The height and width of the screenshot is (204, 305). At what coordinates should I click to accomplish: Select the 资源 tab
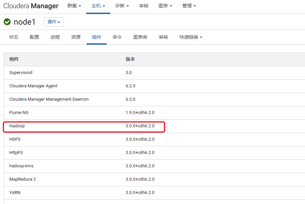(x=76, y=37)
